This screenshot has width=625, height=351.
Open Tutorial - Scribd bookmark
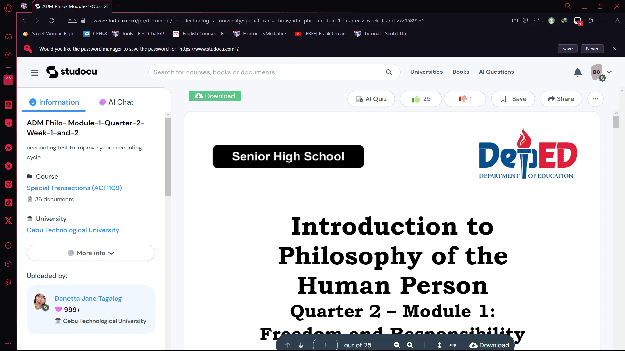[x=382, y=34]
